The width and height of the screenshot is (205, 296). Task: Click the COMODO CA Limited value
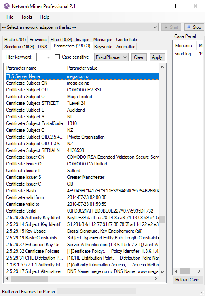tap(87, 164)
